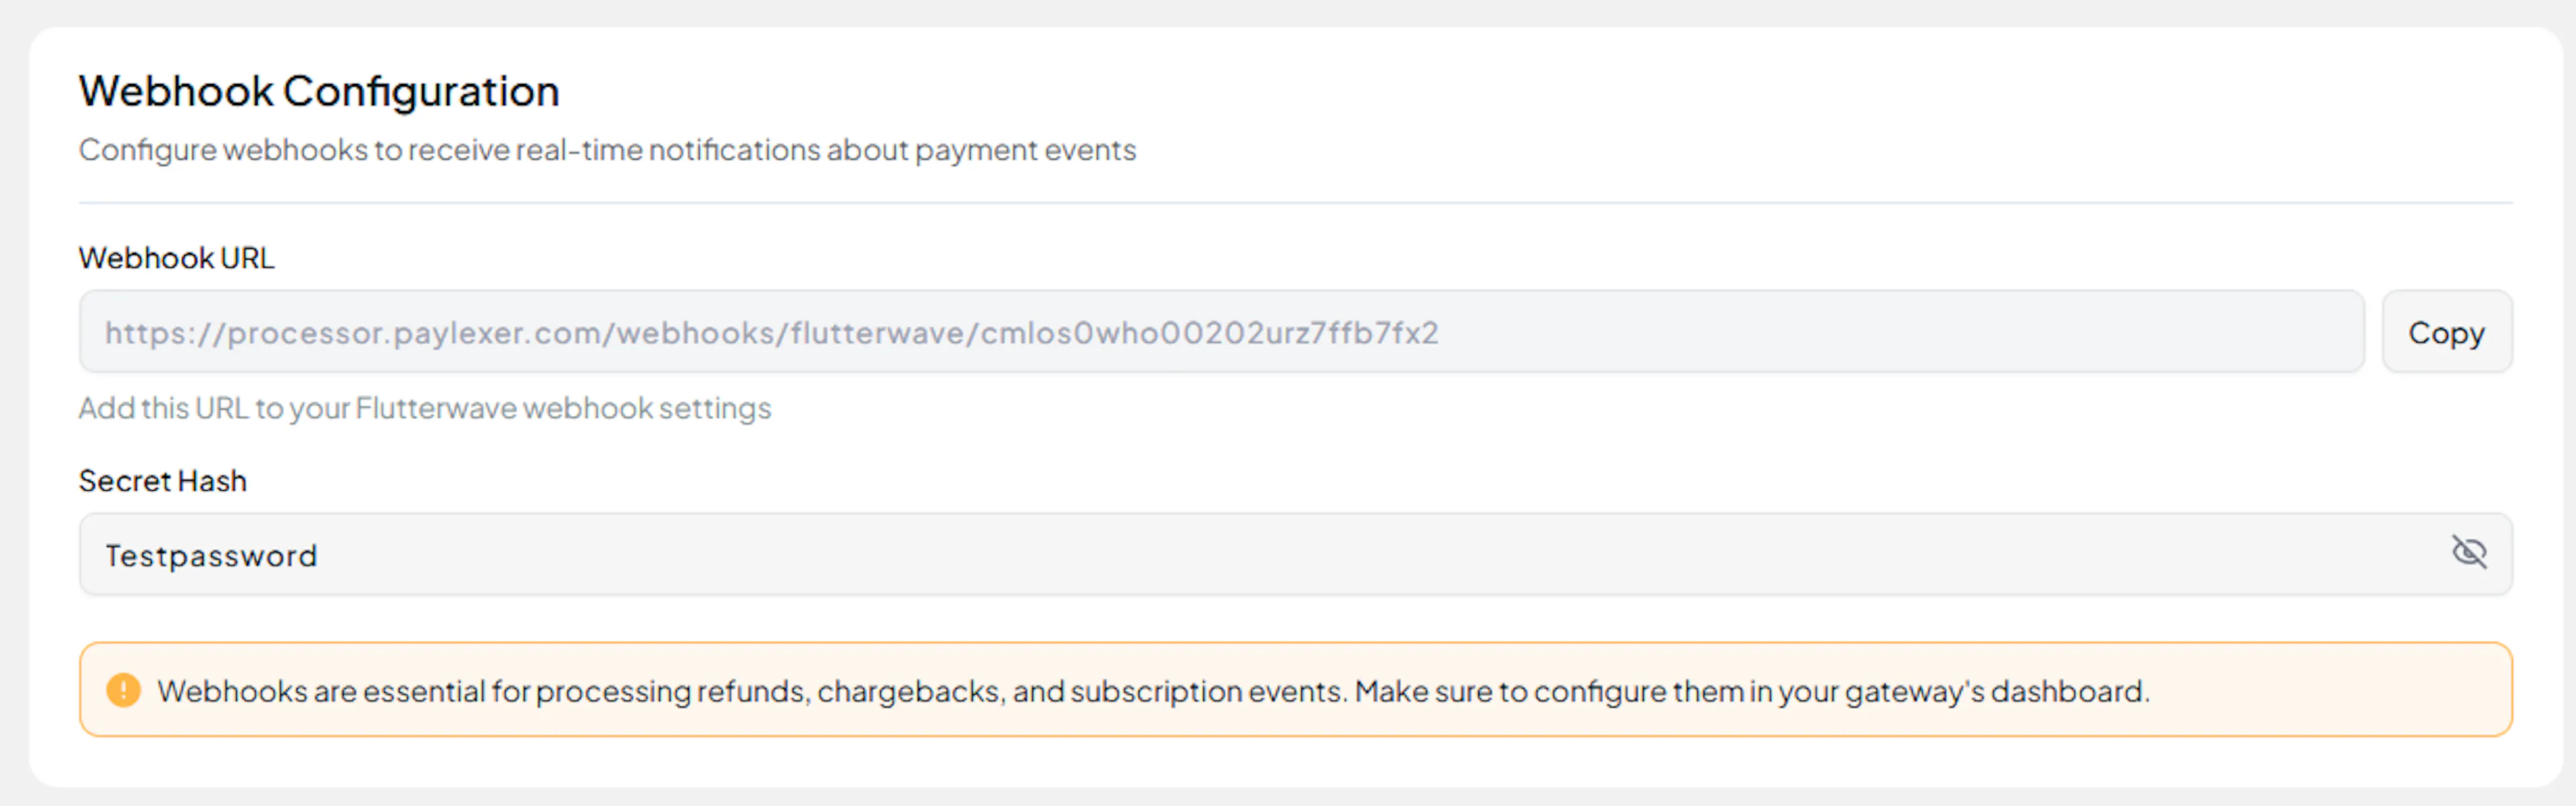The width and height of the screenshot is (2576, 806).
Task: Click the orange warning exclamation icon
Action: 123,690
